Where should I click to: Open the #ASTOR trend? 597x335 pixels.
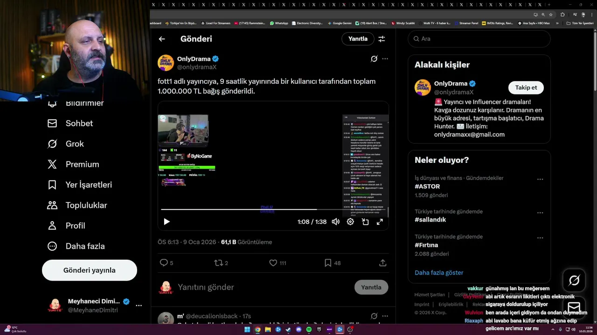pos(427,186)
